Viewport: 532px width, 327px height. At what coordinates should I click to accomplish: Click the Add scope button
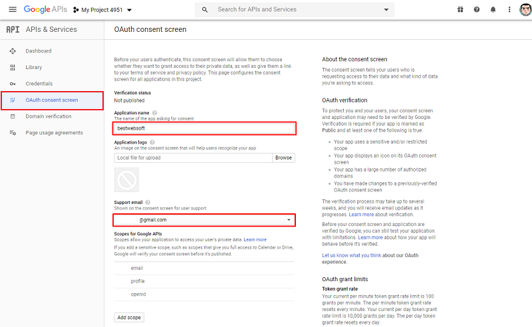[129, 318]
